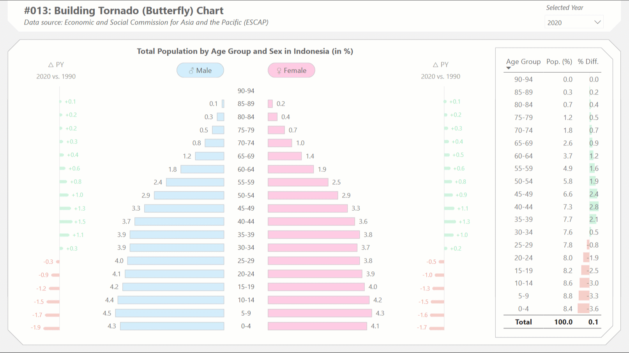Toggle highlighting on the 50-54 table row
The height and width of the screenshot is (353, 629).
coord(552,181)
